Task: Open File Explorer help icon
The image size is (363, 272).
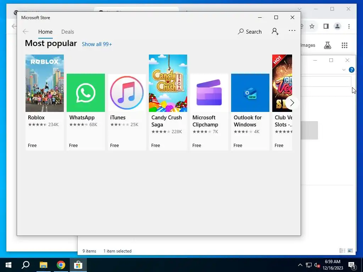Action: click(x=351, y=70)
